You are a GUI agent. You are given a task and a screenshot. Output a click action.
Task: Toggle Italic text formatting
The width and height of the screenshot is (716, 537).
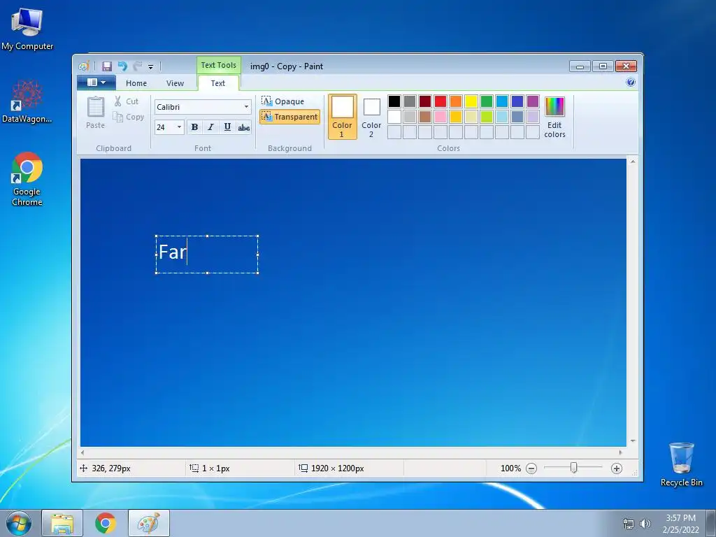pyautogui.click(x=210, y=127)
